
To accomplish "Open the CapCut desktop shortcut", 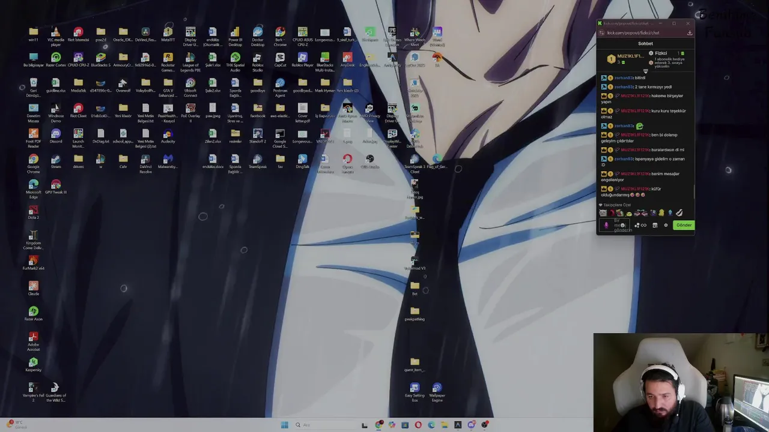I will (x=280, y=60).
